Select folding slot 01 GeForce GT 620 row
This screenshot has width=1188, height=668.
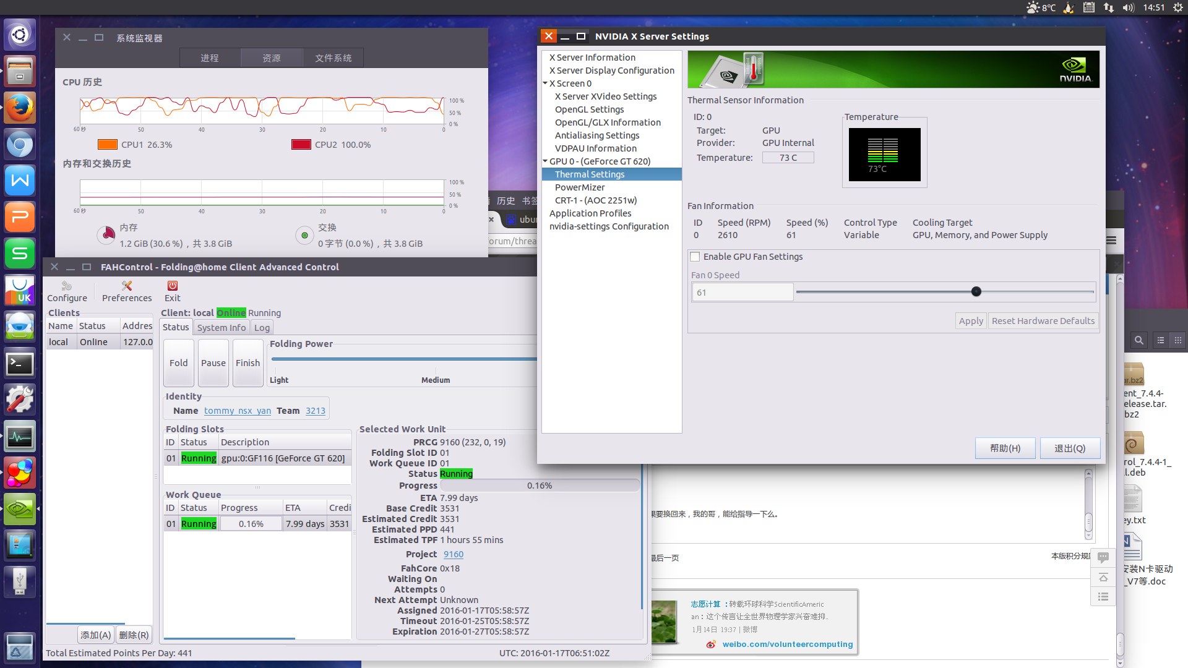pos(257,458)
